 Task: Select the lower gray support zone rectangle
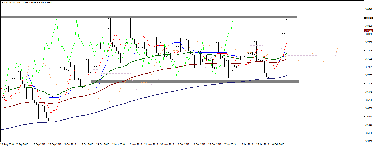click(x=194, y=82)
